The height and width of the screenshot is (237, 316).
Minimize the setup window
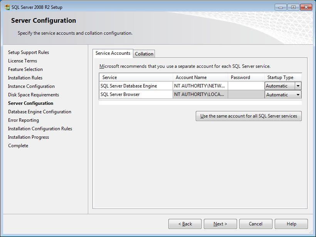pyautogui.click(x=281, y=7)
